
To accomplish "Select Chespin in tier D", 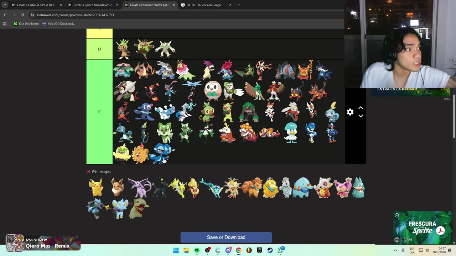I will pyautogui.click(x=123, y=49).
